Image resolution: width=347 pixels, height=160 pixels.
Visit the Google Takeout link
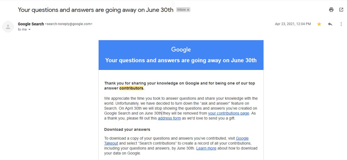[x=242, y=138]
